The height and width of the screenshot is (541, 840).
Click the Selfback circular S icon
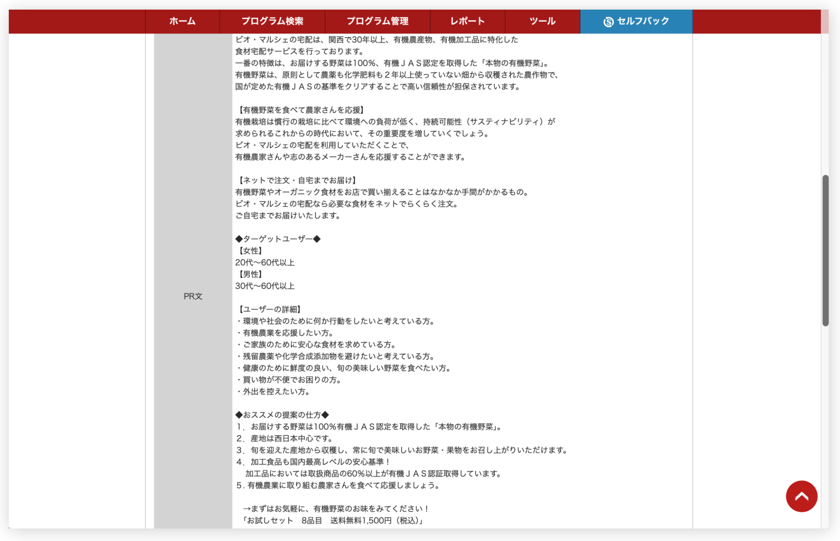pyautogui.click(x=608, y=22)
